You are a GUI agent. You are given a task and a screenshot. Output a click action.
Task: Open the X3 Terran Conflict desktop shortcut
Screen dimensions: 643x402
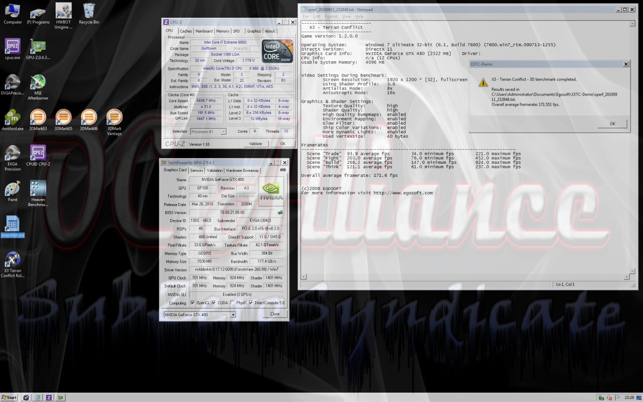[x=13, y=260]
